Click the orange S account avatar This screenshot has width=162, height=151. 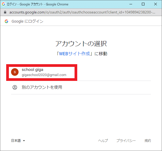(15, 72)
